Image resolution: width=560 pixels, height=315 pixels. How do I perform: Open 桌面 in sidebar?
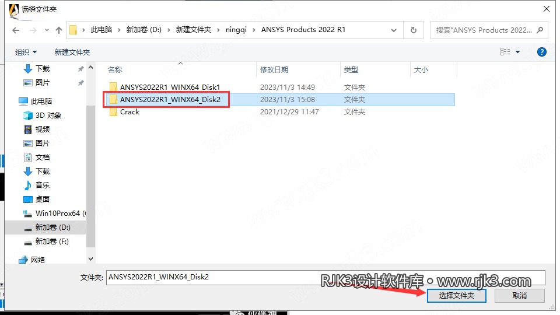(43, 199)
